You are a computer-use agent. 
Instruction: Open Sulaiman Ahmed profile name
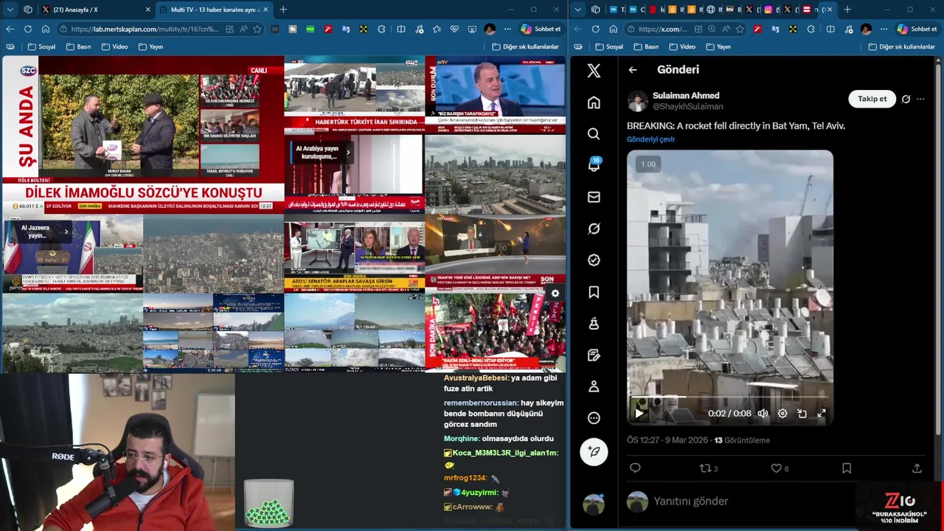(686, 95)
